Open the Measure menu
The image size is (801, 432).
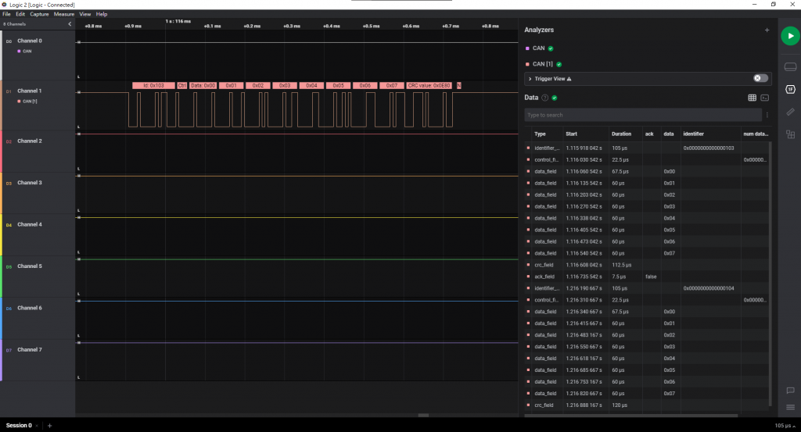(64, 14)
